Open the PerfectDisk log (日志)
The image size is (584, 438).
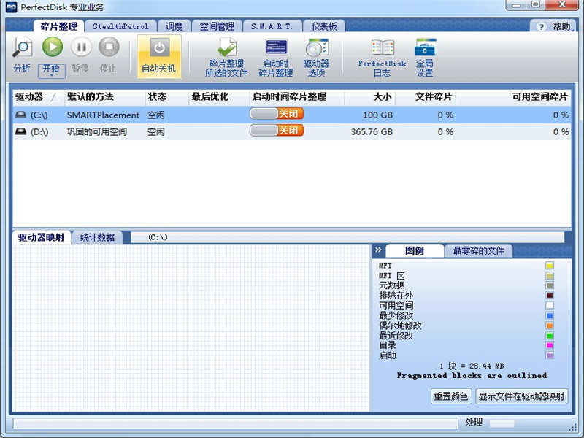point(382,57)
